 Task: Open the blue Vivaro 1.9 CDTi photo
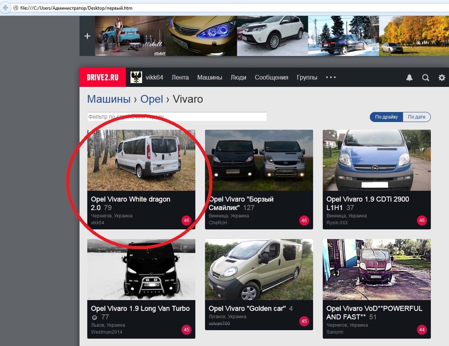point(377,160)
